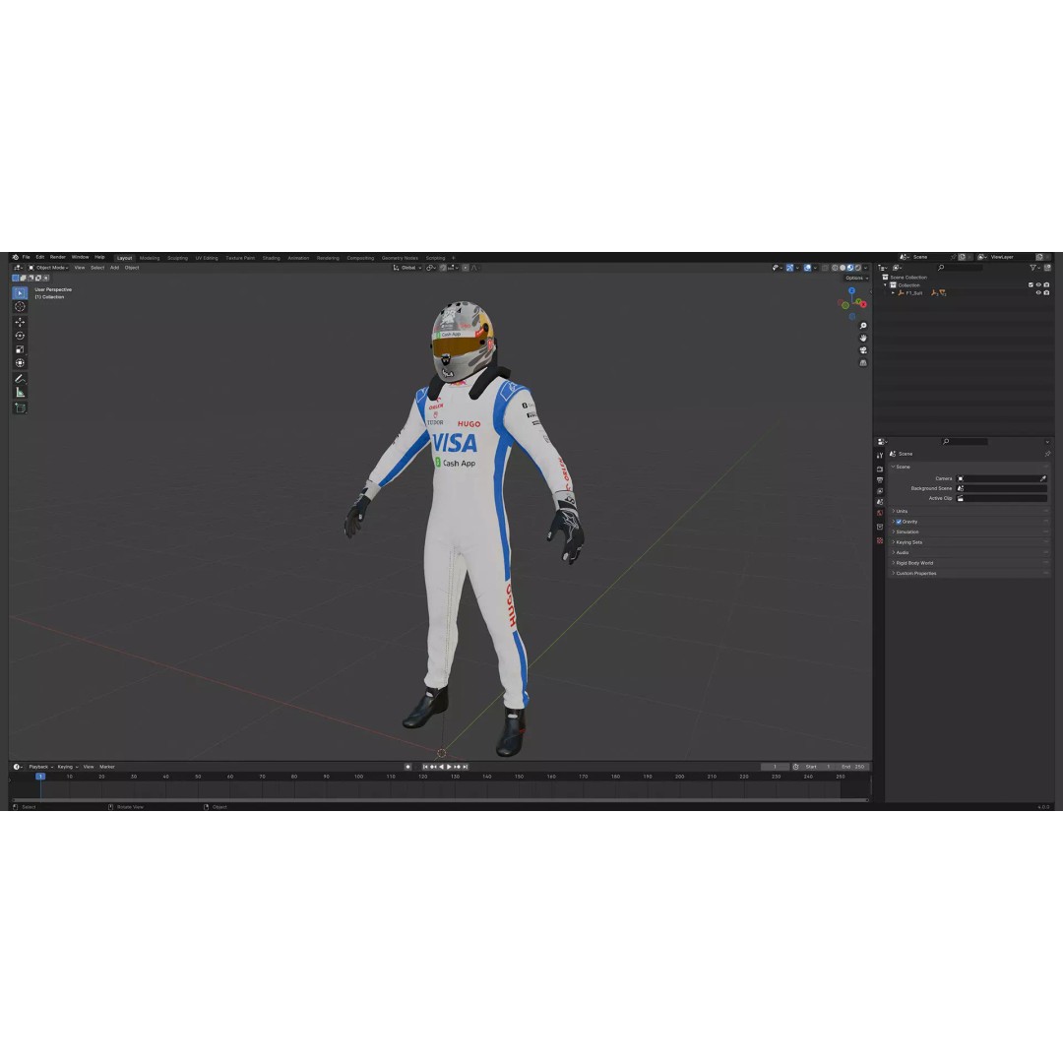This screenshot has height=1063, width=1063.
Task: Click the viewport zoom magnifier icon
Action: point(863,326)
